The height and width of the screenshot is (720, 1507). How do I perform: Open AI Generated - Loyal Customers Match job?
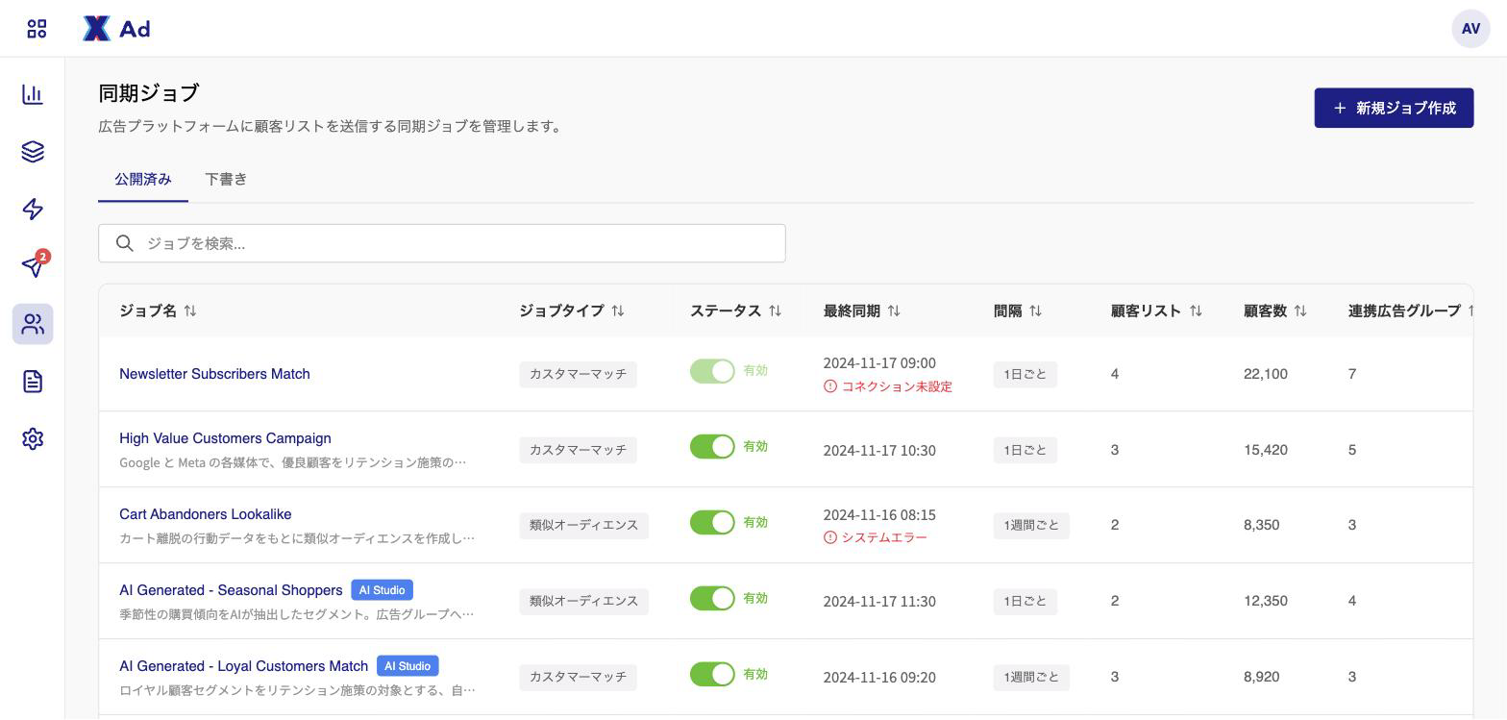[243, 666]
